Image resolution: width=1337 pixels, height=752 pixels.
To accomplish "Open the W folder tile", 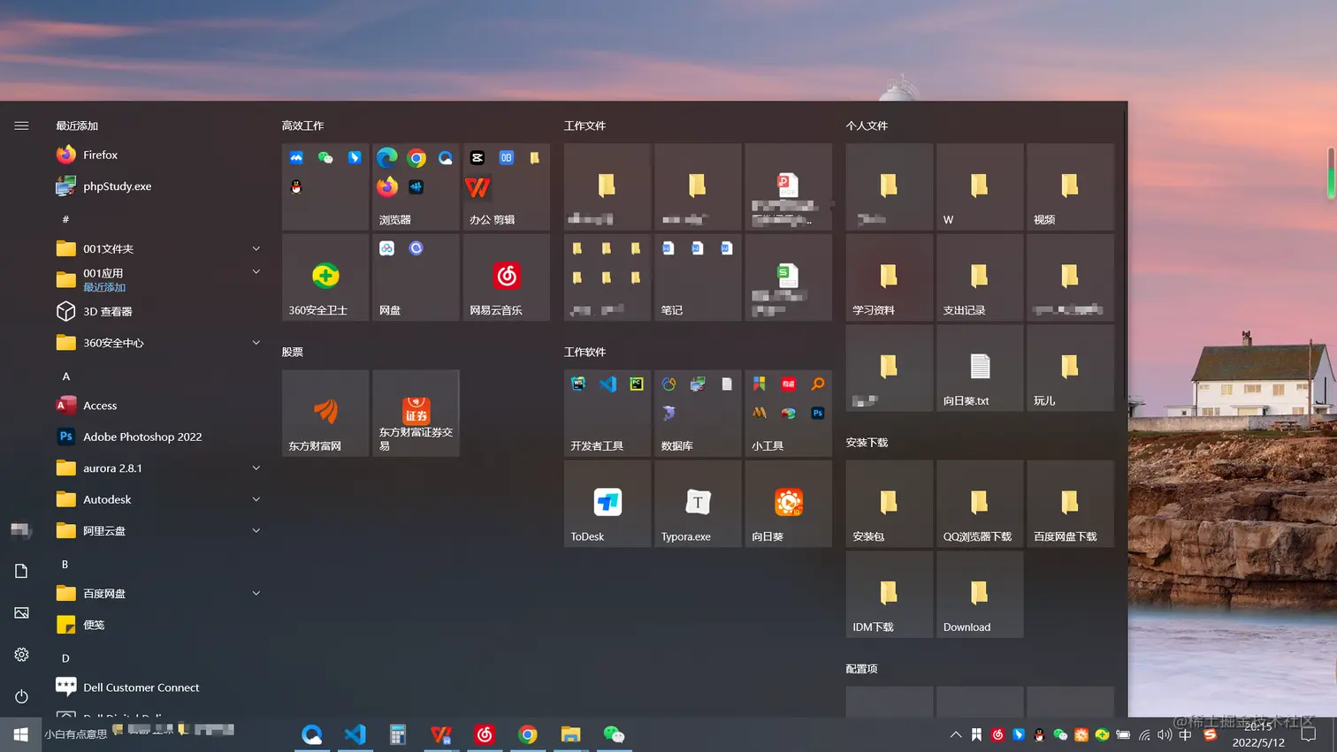I will [x=980, y=187].
